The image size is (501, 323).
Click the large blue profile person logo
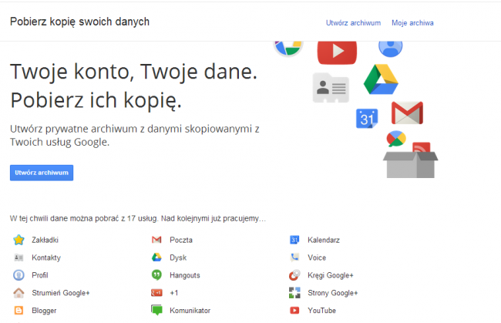coord(391,49)
